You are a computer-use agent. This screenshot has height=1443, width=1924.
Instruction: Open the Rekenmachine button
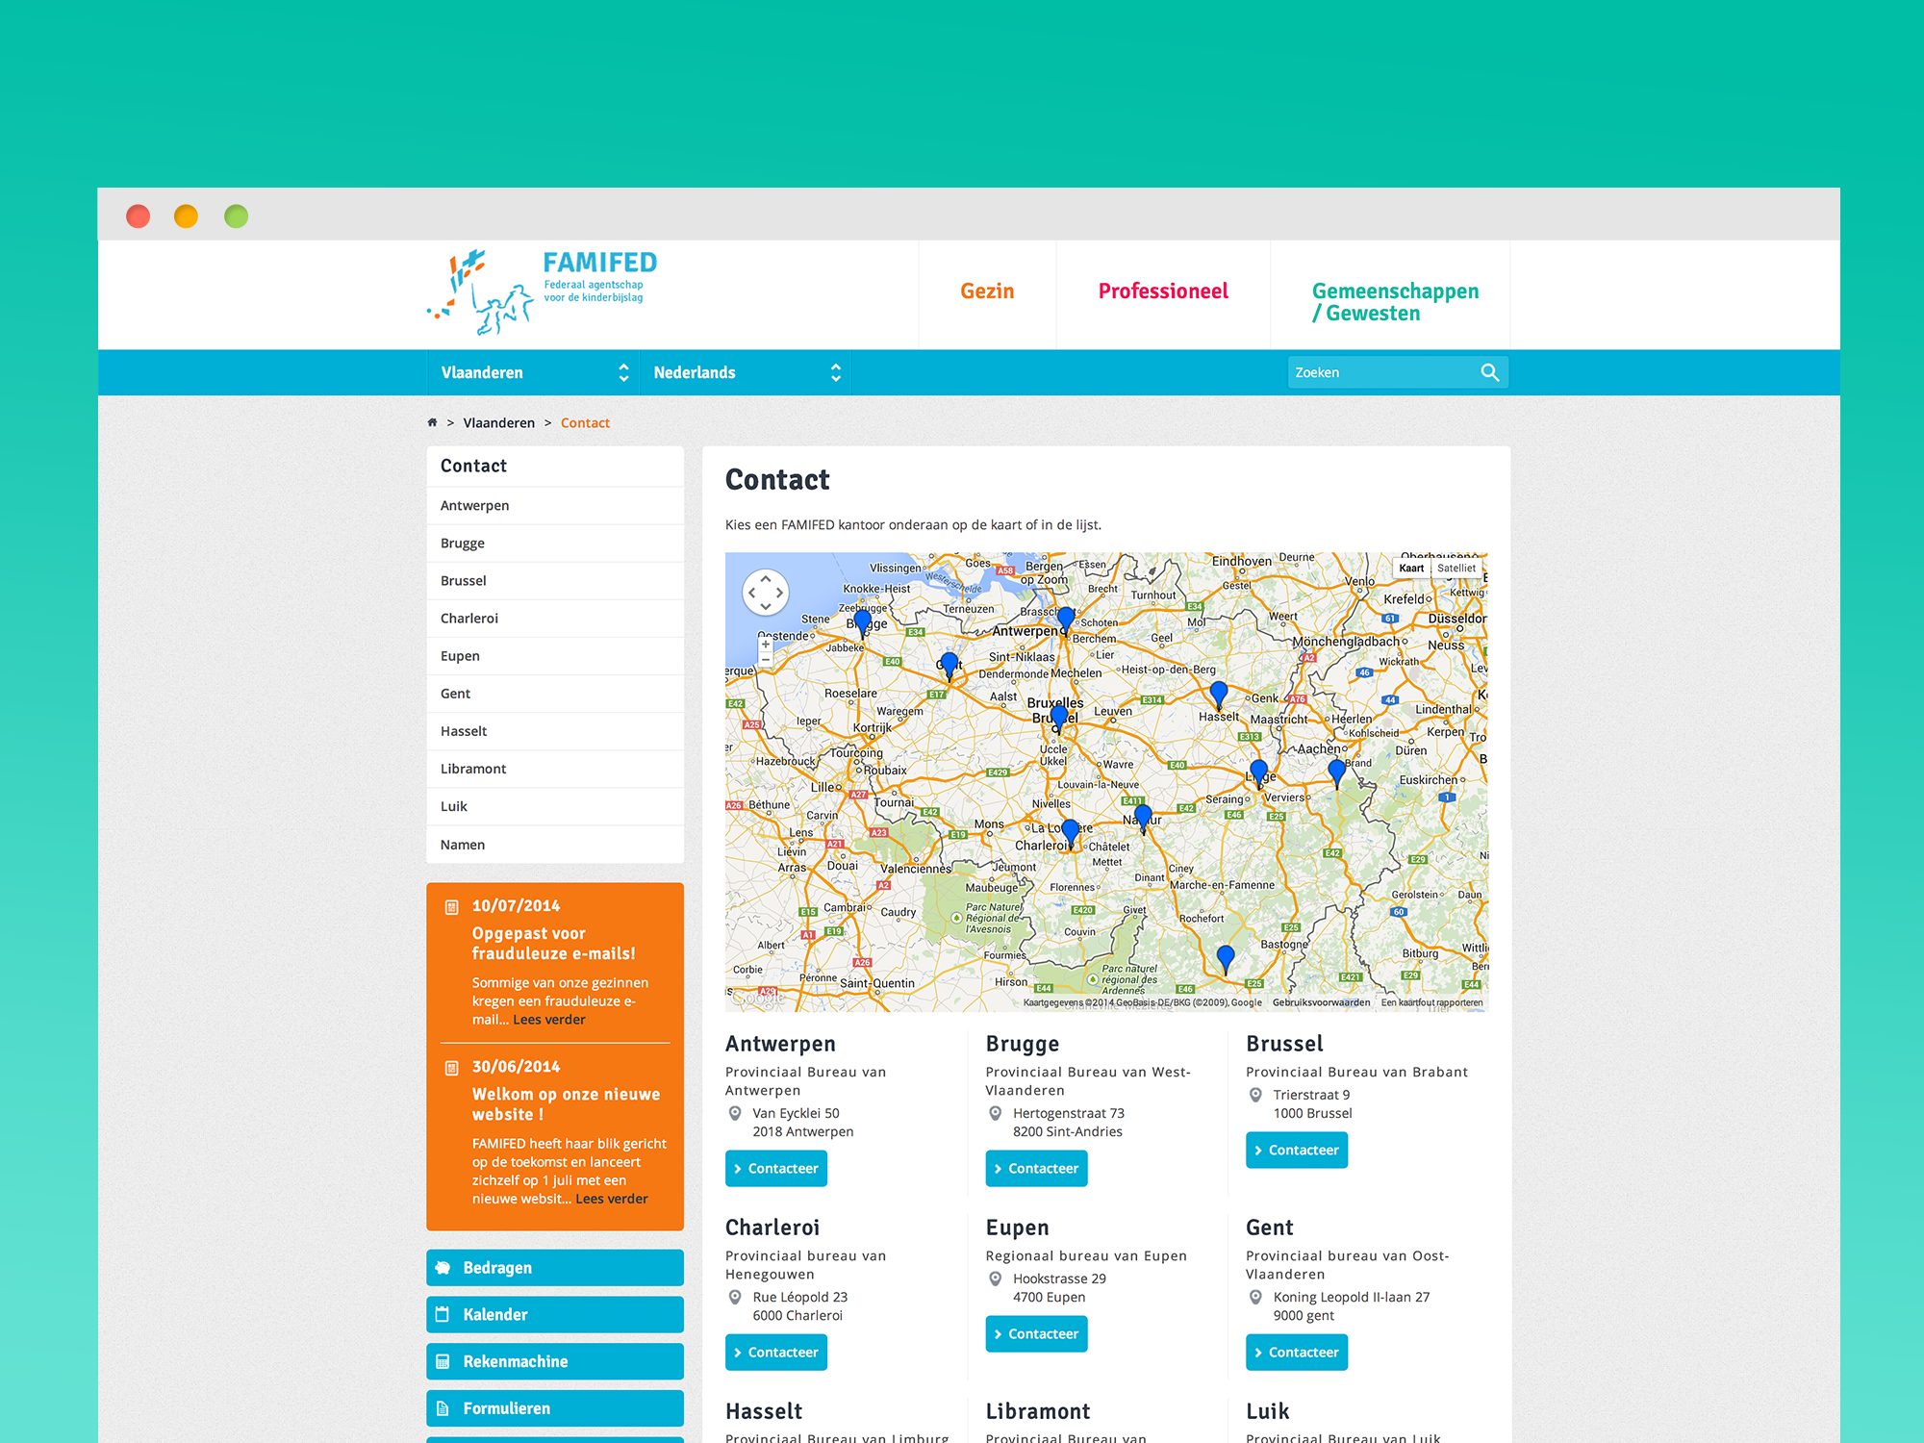(x=555, y=1362)
